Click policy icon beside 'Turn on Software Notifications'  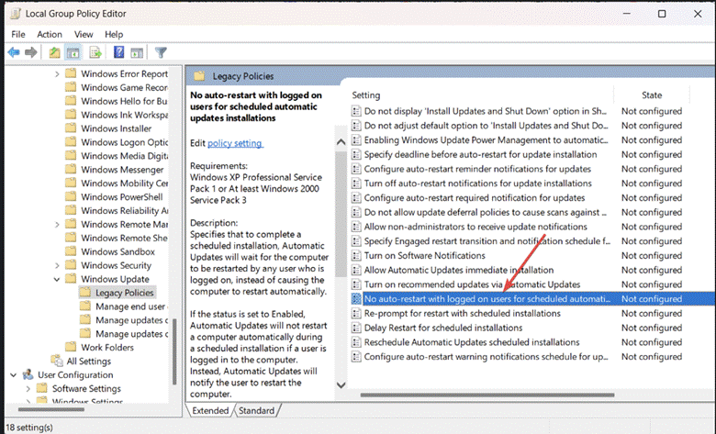click(356, 256)
